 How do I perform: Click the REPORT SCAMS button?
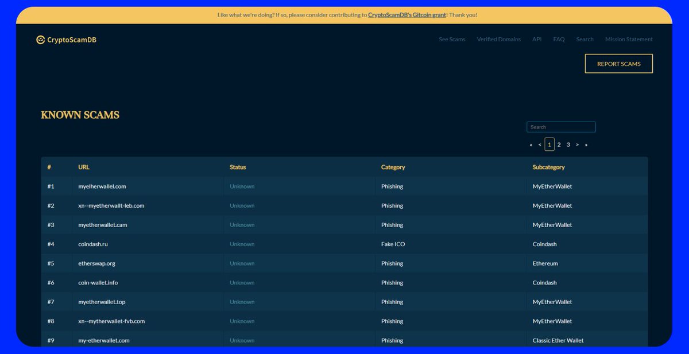click(618, 64)
